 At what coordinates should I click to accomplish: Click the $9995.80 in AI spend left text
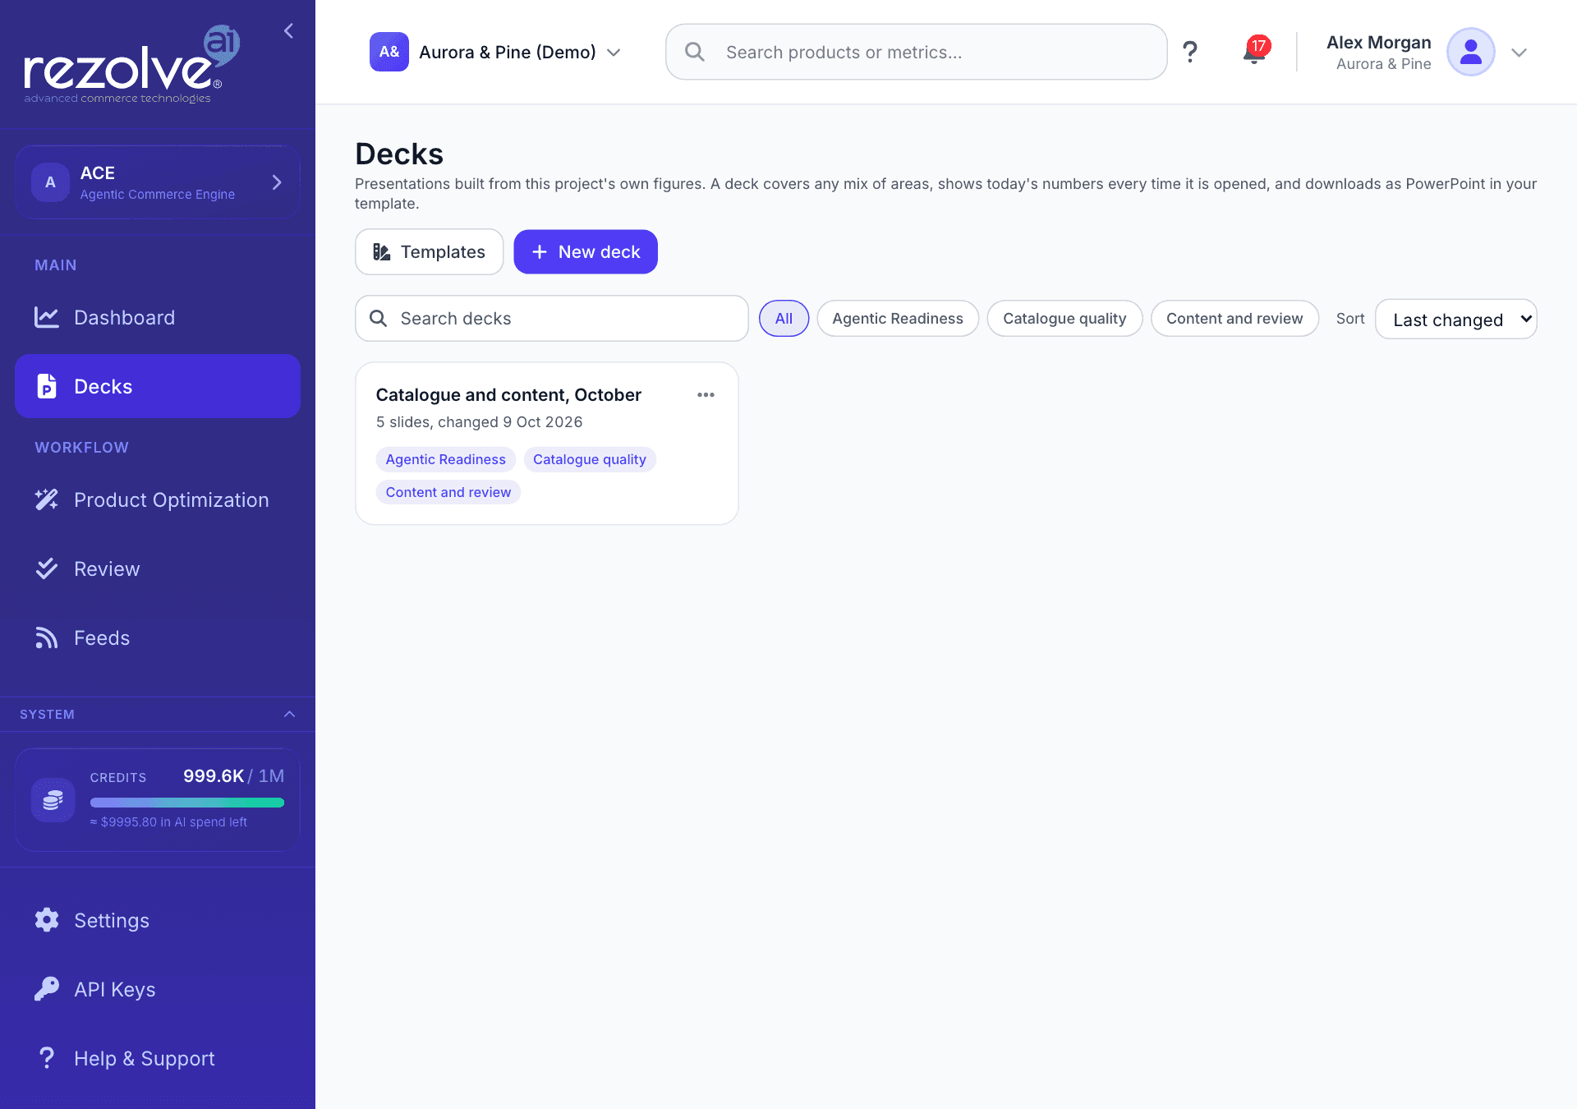(168, 822)
